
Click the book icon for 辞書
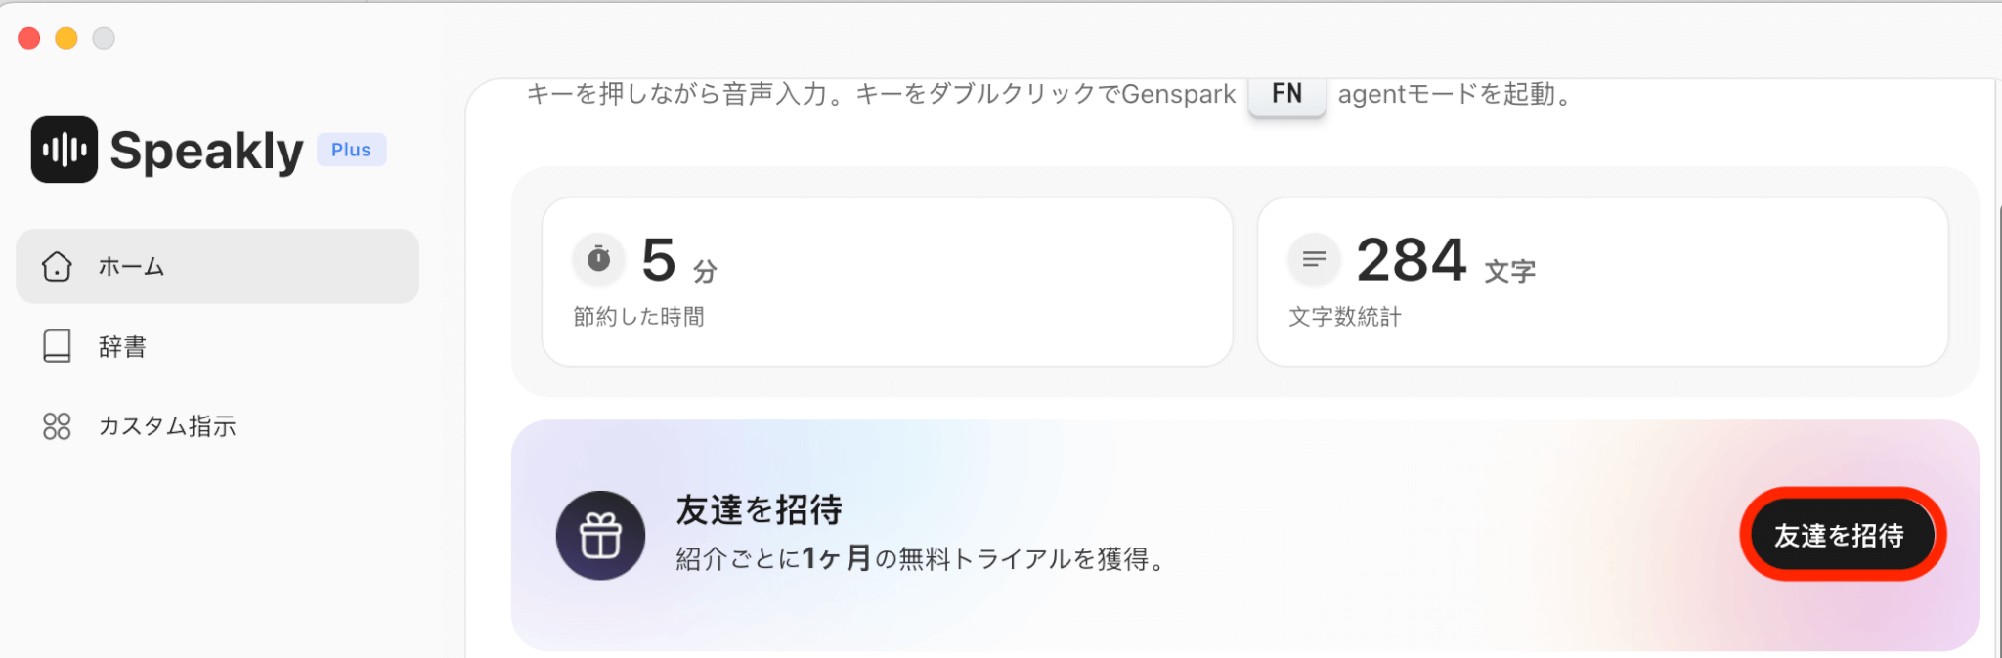pos(57,346)
